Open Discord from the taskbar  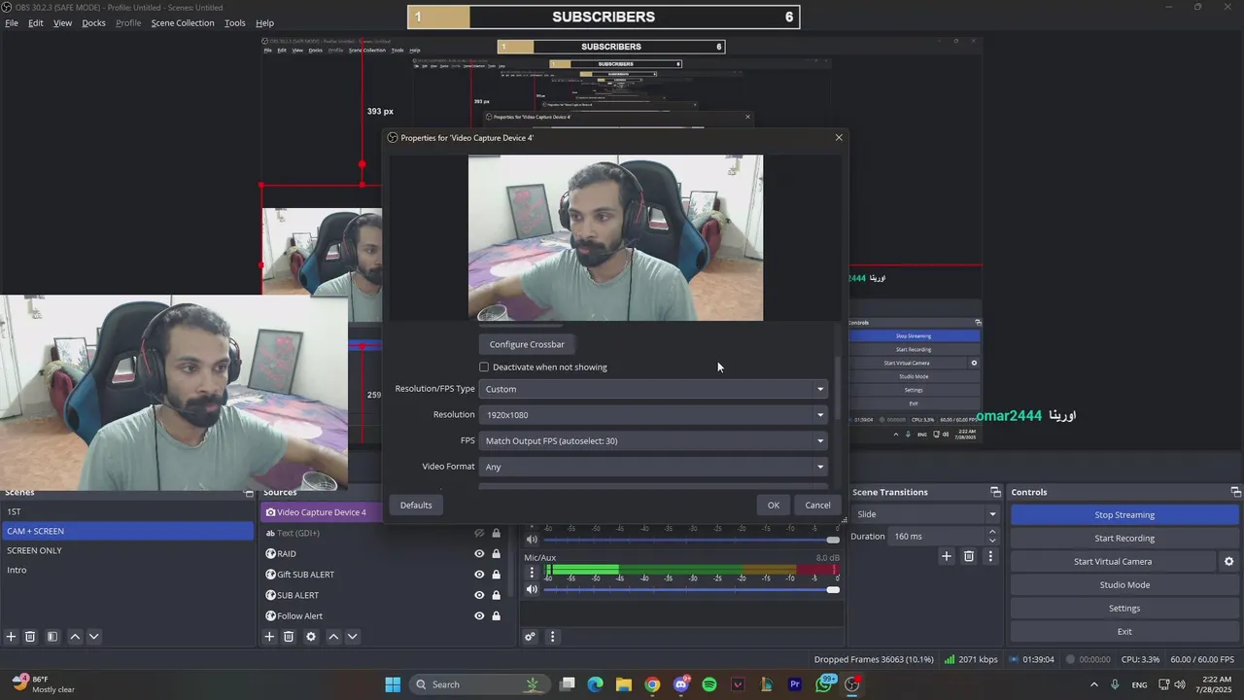coord(681,684)
